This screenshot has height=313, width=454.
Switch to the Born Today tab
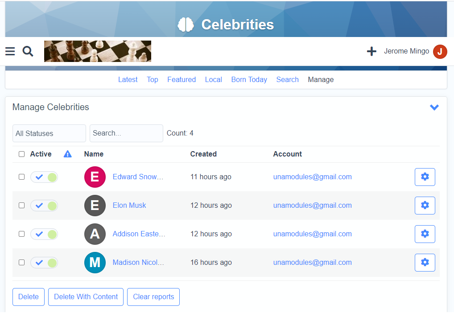click(x=249, y=80)
